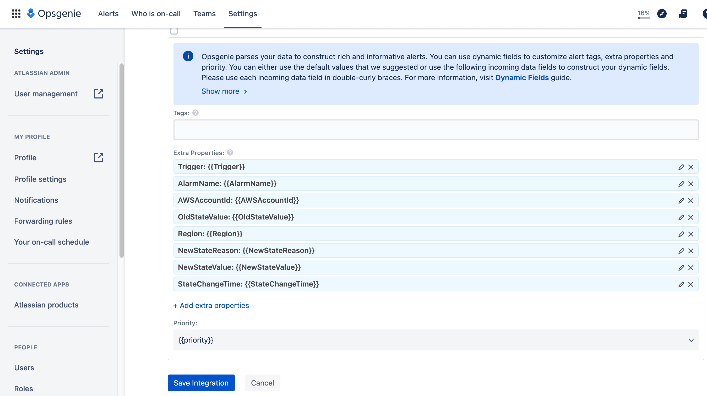Click the Cancel button
The height and width of the screenshot is (396, 707).
click(262, 383)
